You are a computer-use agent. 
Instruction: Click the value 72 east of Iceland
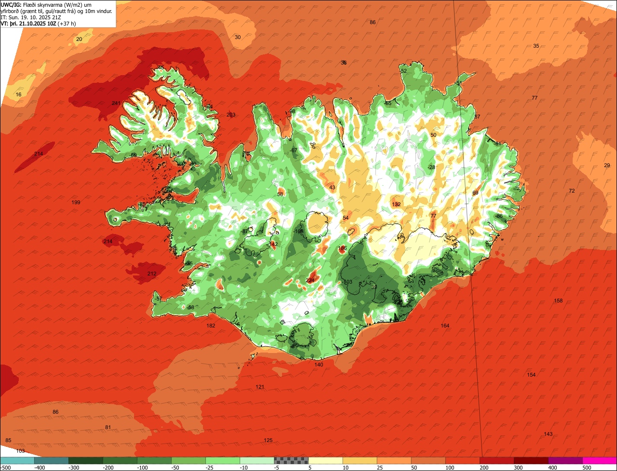(572, 191)
